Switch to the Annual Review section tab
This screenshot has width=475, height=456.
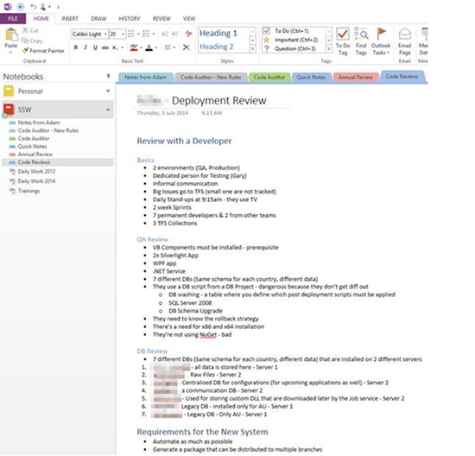355,77
